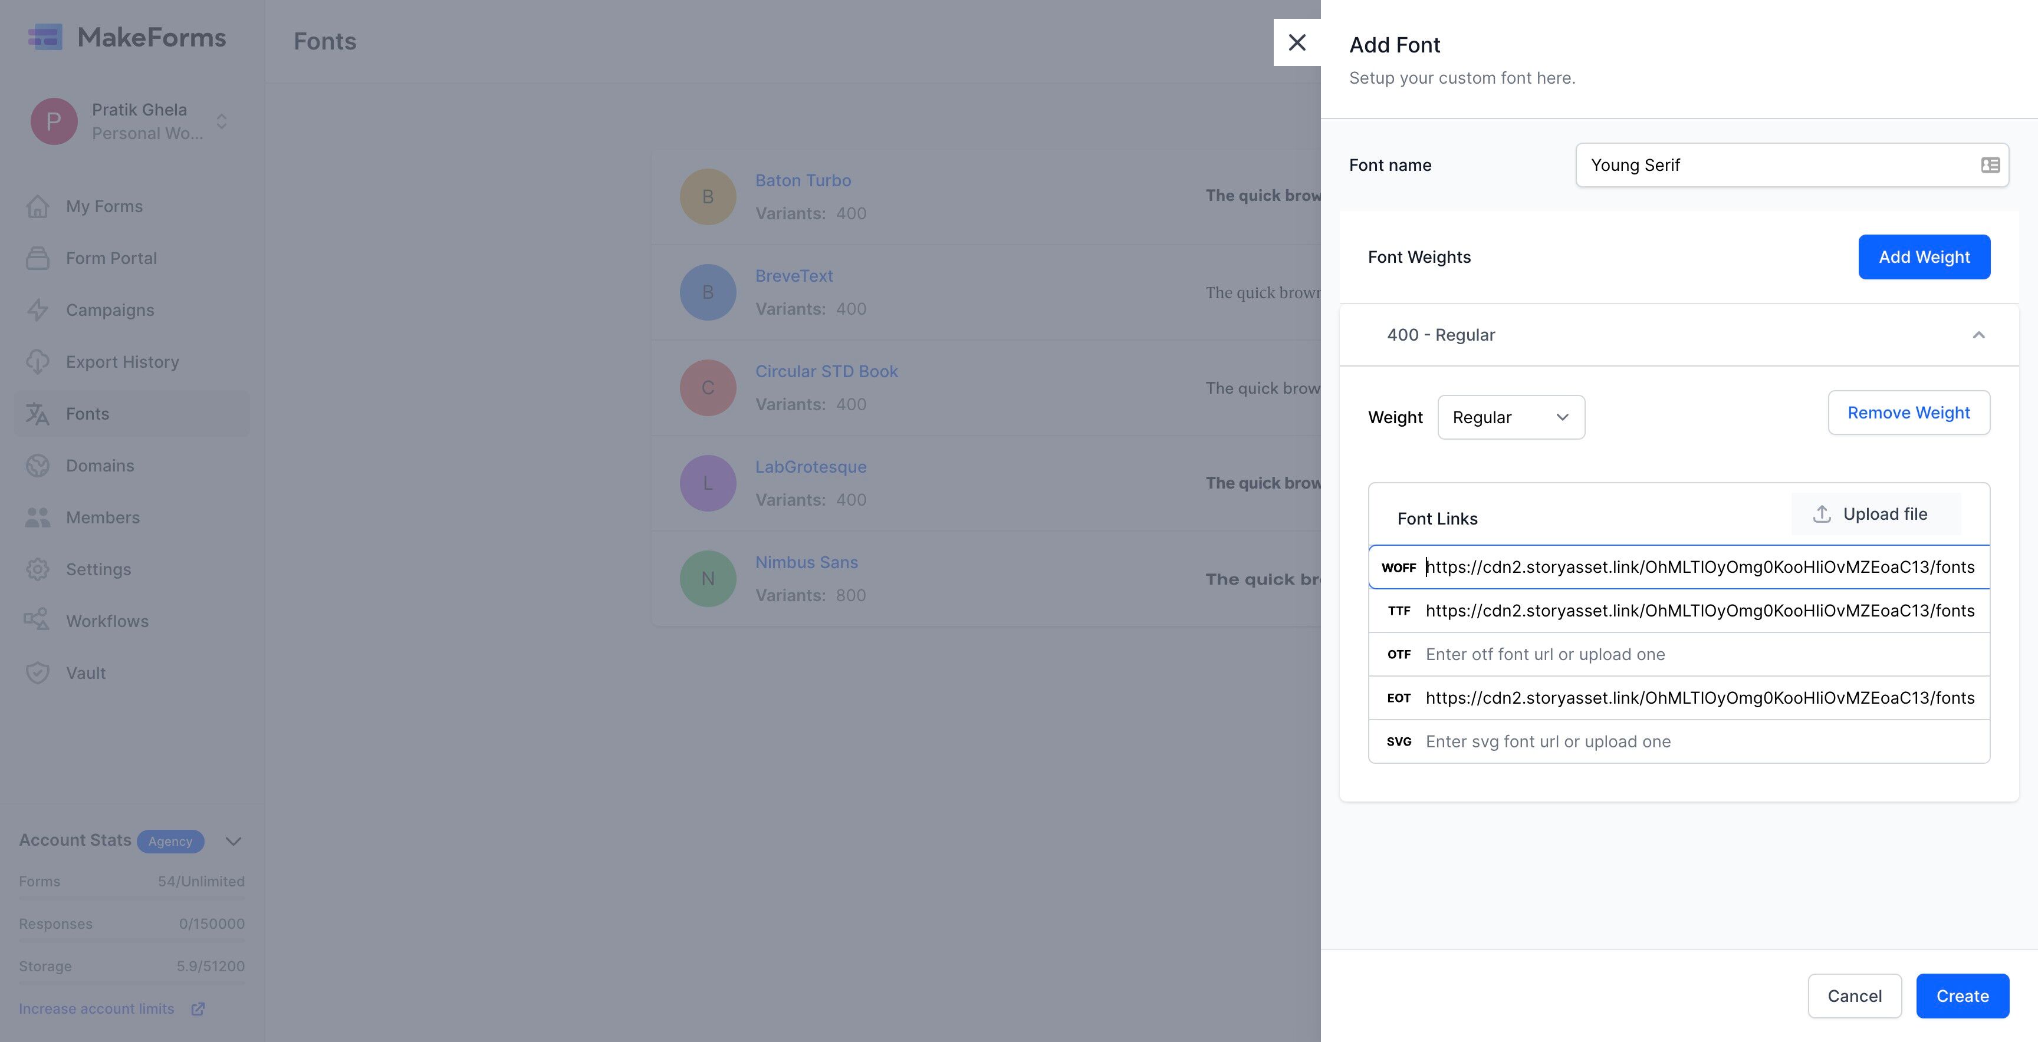Open external link icon beside account limits
The height and width of the screenshot is (1042, 2038).
point(198,1009)
